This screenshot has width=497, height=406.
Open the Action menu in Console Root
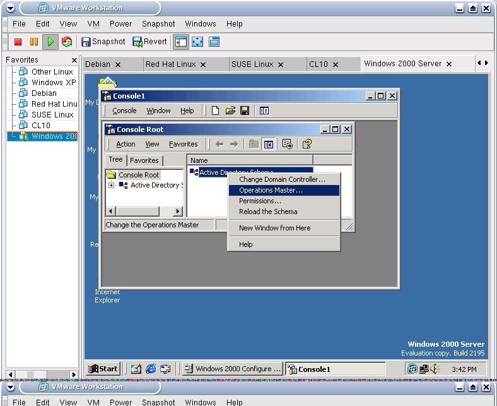click(x=126, y=144)
